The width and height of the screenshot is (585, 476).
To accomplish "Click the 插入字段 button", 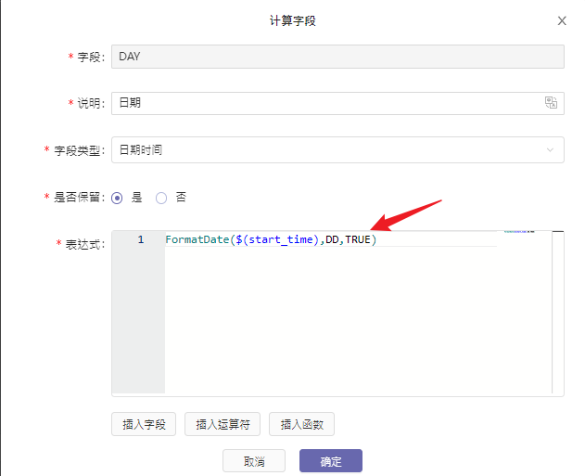I will [x=144, y=424].
